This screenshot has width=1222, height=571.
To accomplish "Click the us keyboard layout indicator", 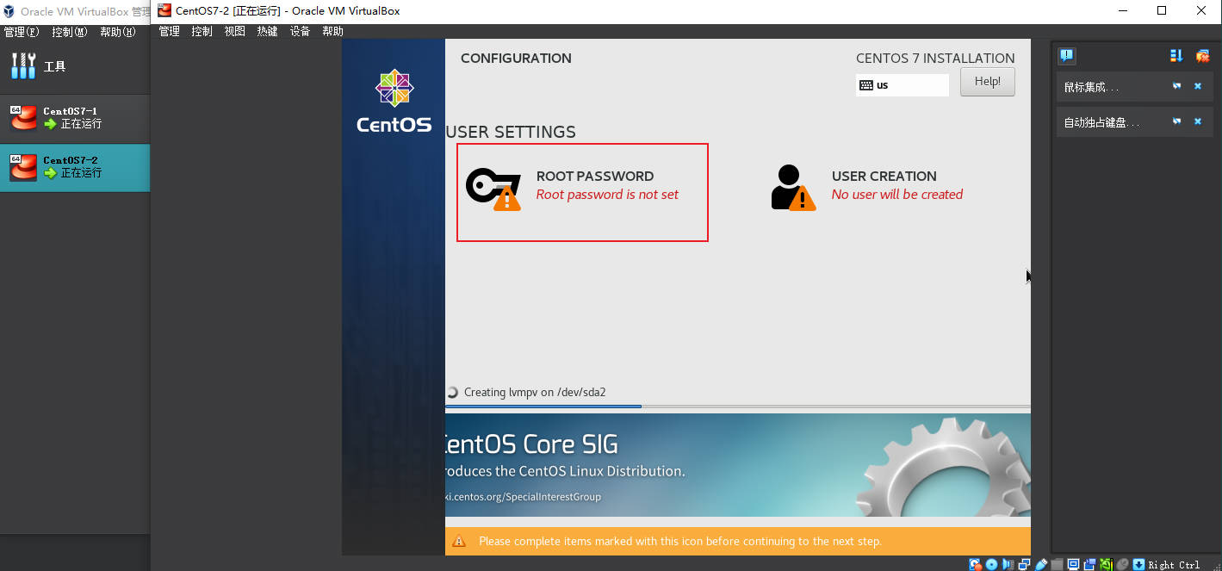I will pos(903,85).
